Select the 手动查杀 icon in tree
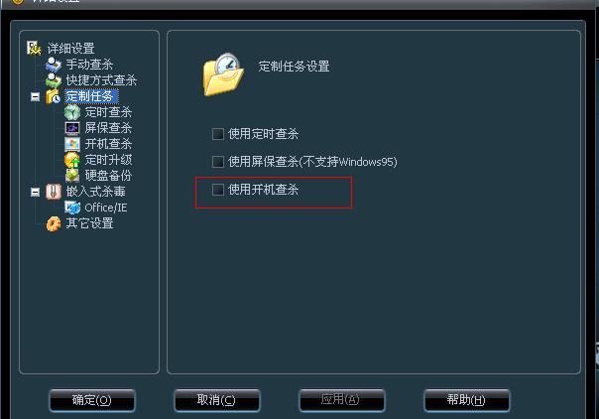The width and height of the screenshot is (599, 419). [x=54, y=65]
